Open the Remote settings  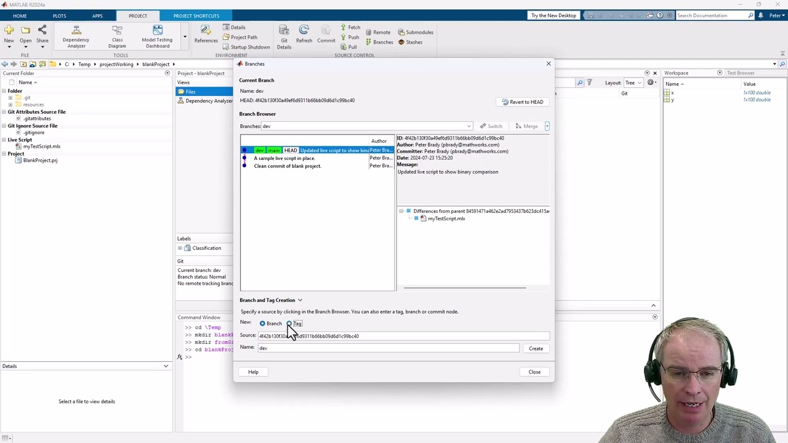pos(377,32)
